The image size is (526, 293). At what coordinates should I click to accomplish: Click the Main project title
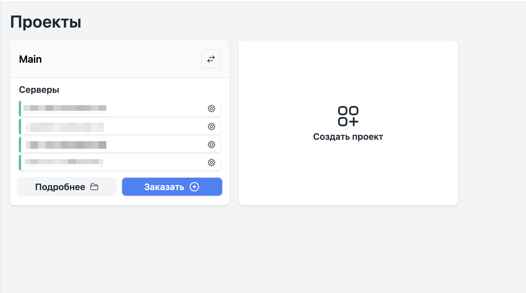[30, 59]
